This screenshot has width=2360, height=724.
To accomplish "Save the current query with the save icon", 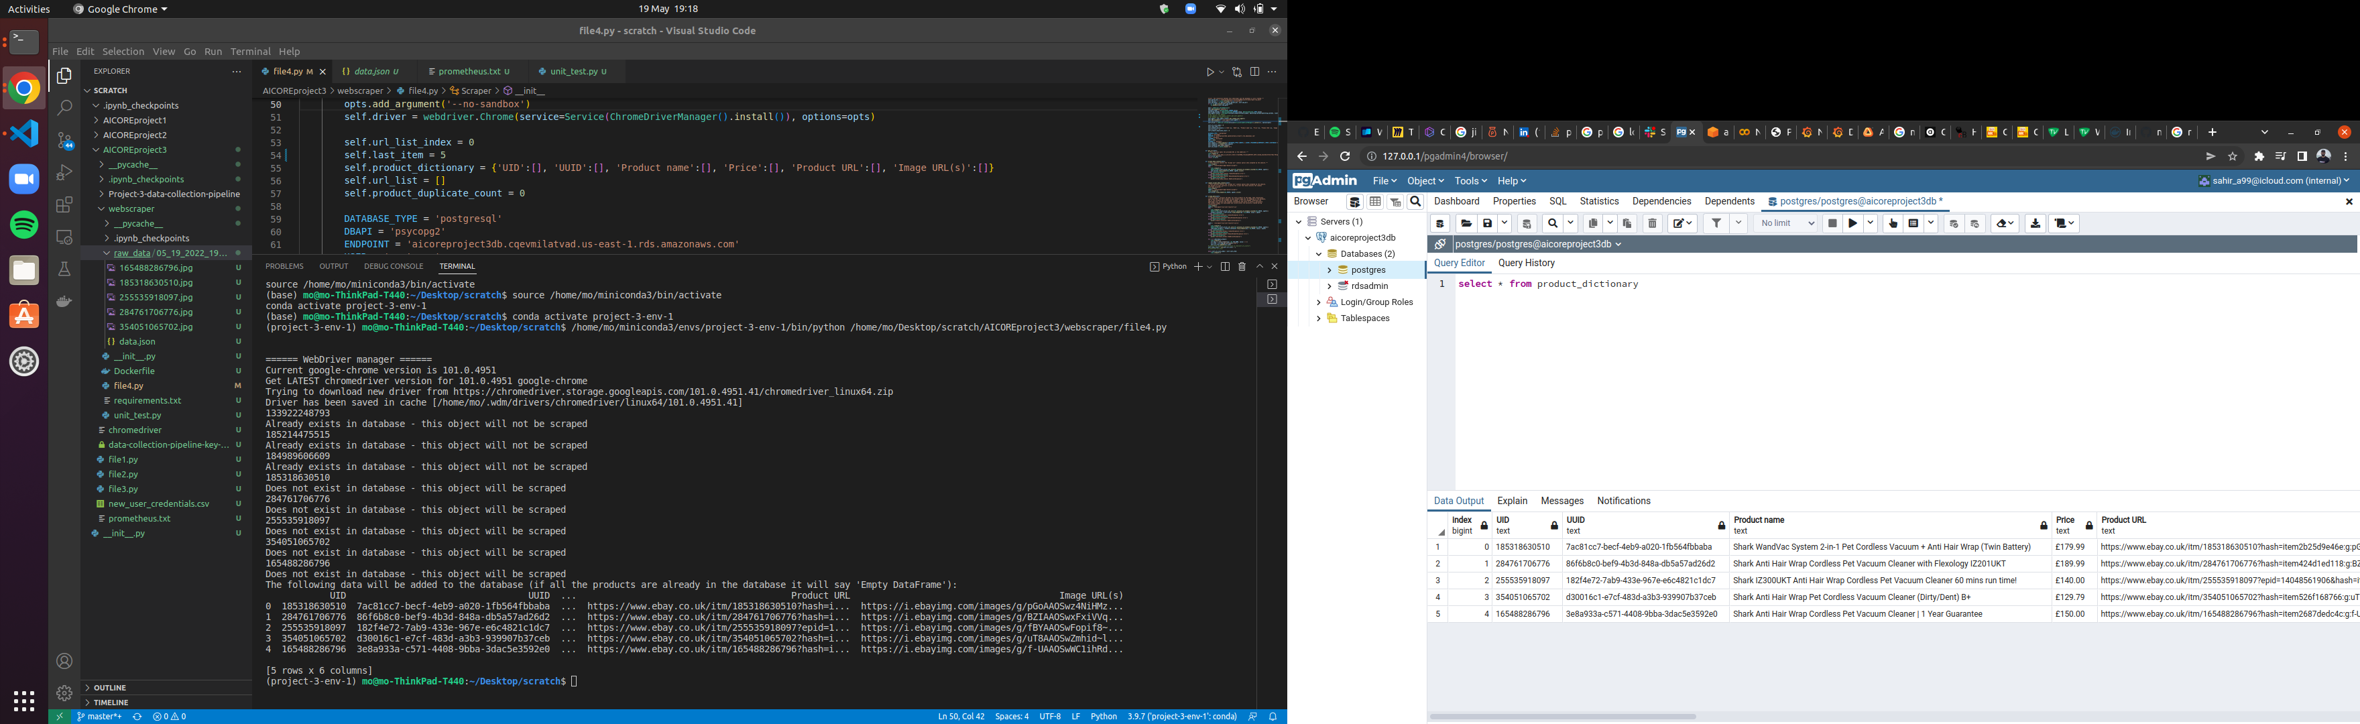I will tap(1488, 223).
